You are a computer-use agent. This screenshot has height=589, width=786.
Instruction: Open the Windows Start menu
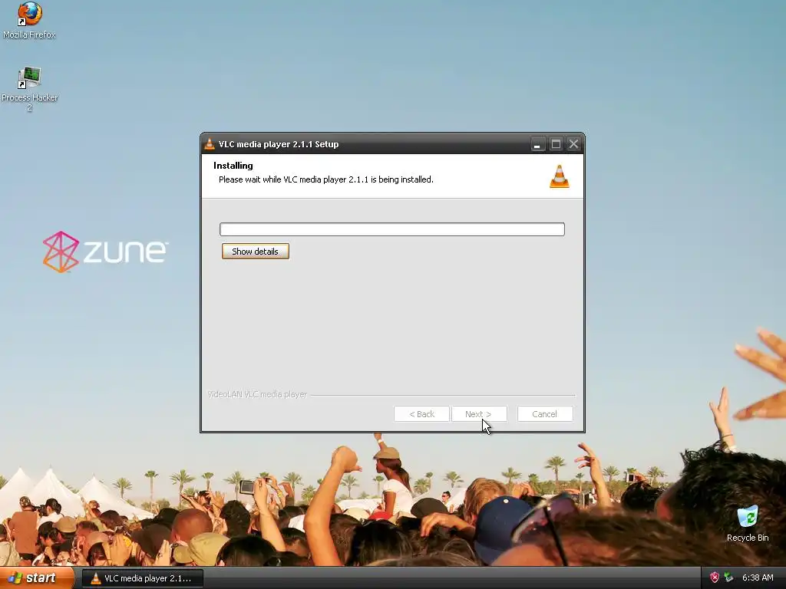[x=35, y=578]
